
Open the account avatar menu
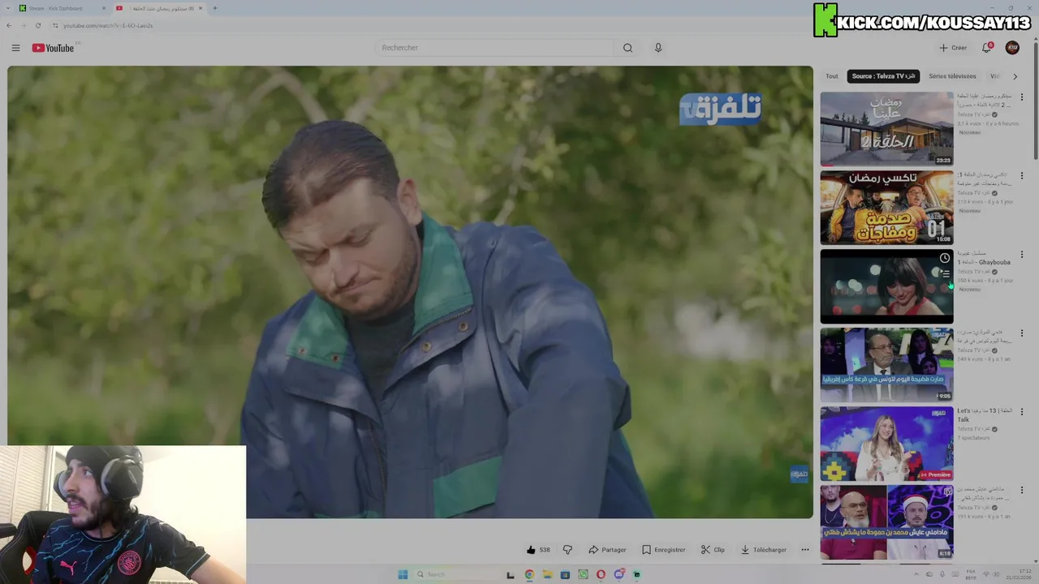(1012, 48)
